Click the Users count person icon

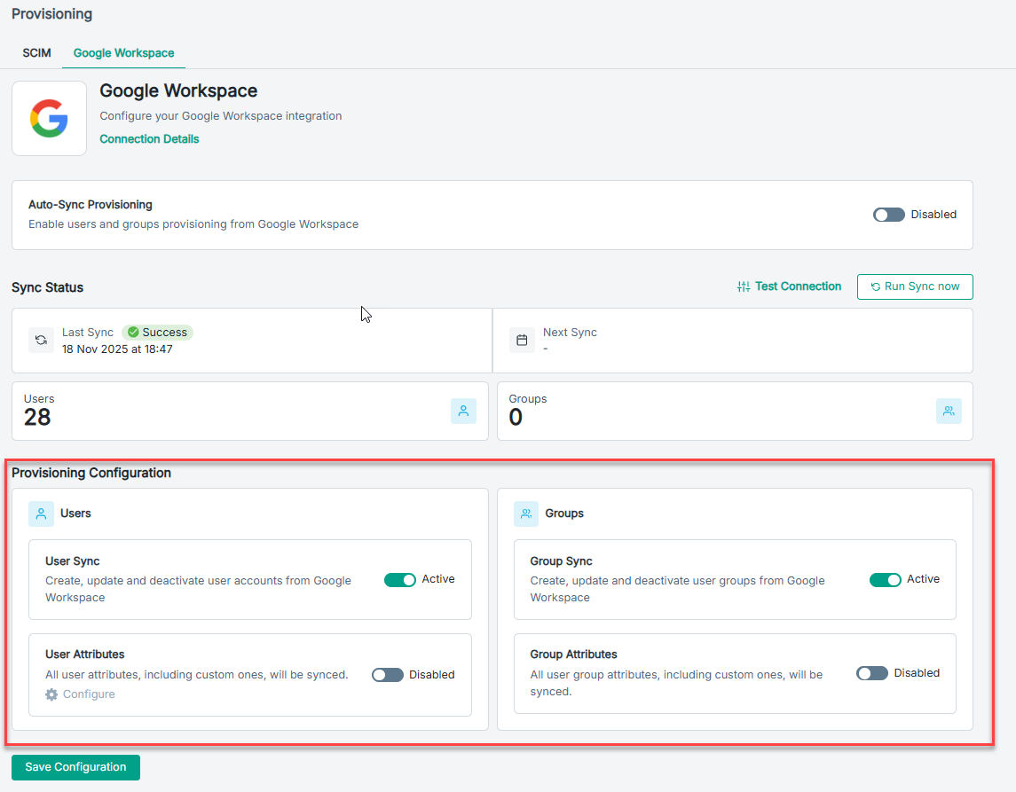(x=463, y=411)
